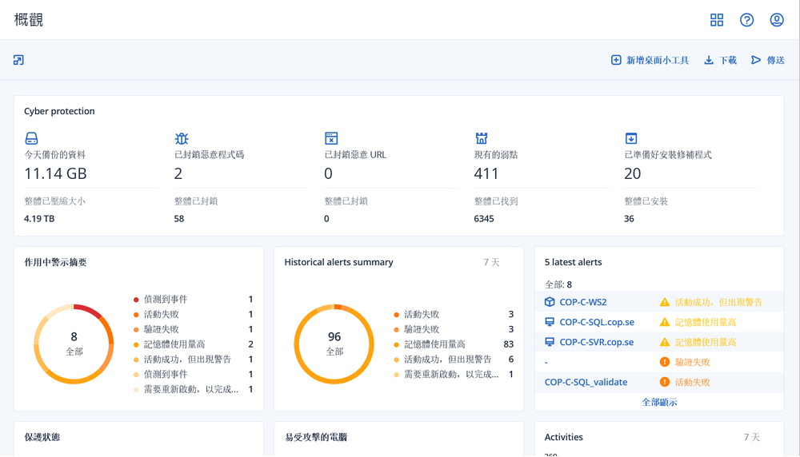Screen dimensions: 800x457
Task: Select red 偵測到事件 legend dot in 作用中警示摘要
Action: pyautogui.click(x=136, y=300)
